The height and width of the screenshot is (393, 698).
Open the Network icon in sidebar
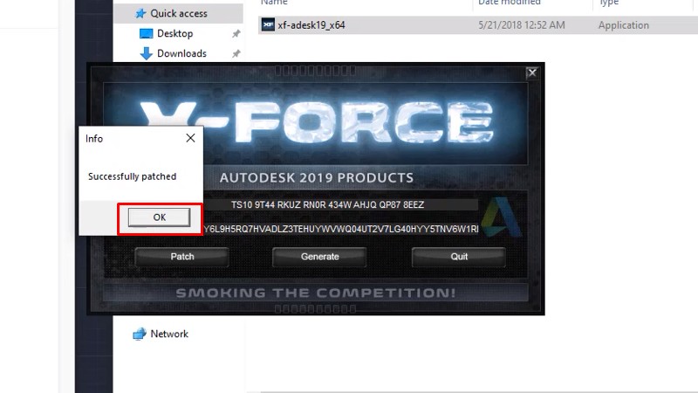pyautogui.click(x=139, y=334)
